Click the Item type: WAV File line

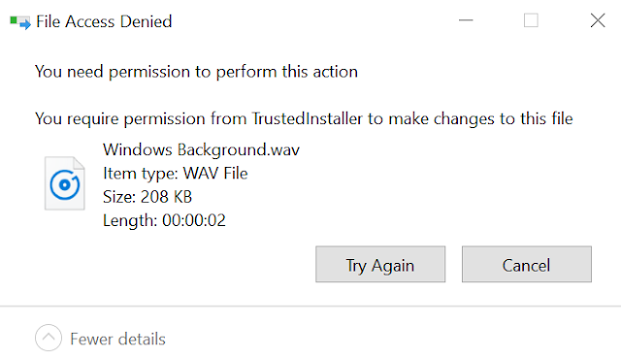pyautogui.click(x=176, y=174)
